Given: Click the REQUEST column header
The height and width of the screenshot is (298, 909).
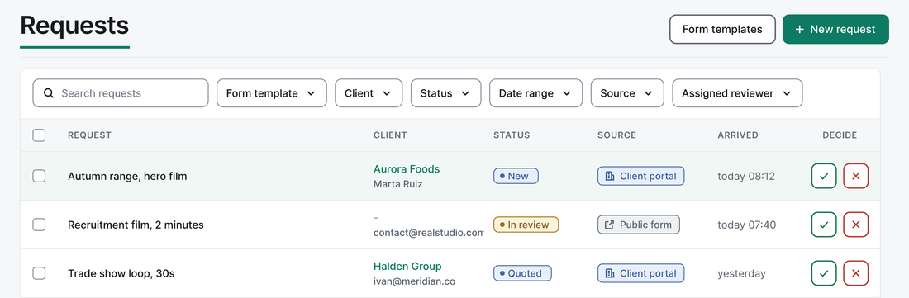Looking at the screenshot, I should click(x=89, y=135).
